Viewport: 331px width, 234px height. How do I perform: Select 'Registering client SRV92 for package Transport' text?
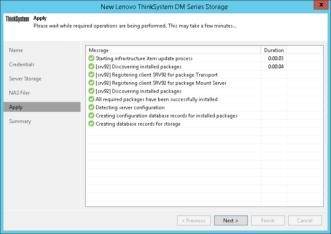point(156,75)
